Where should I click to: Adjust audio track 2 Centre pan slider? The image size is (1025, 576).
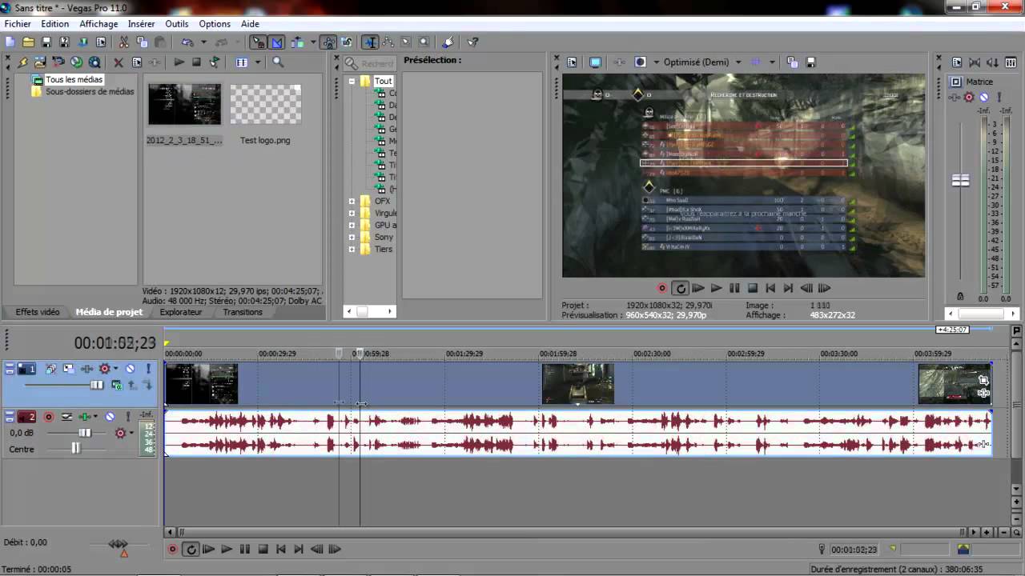[x=76, y=449]
